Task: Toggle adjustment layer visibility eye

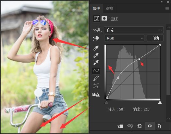Action: [150, 126]
